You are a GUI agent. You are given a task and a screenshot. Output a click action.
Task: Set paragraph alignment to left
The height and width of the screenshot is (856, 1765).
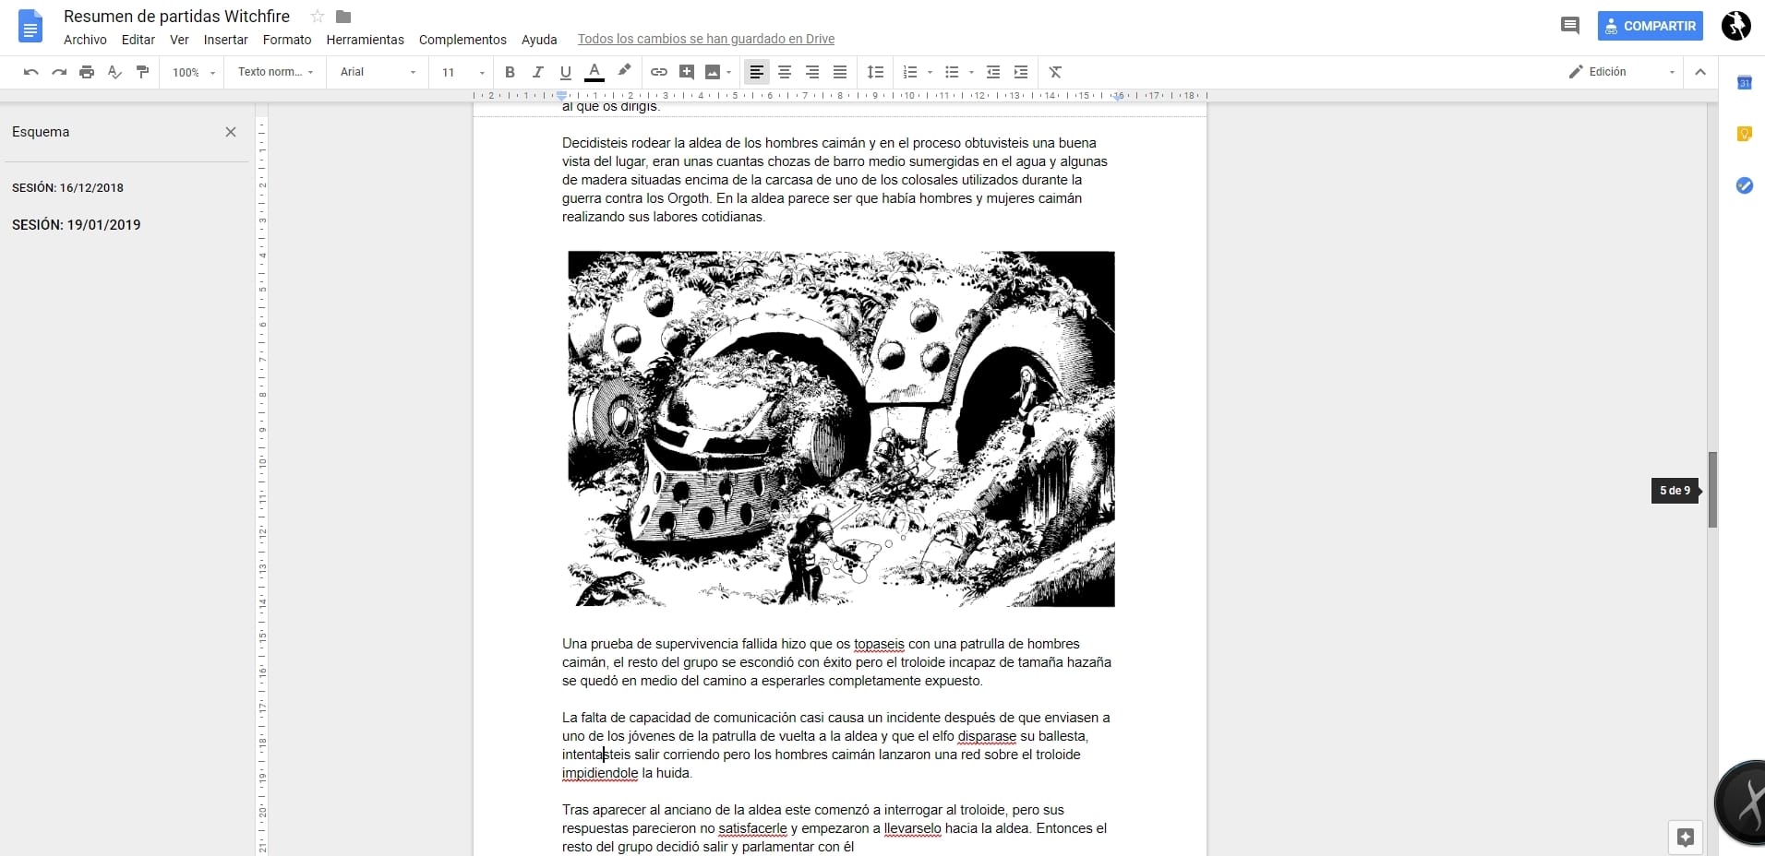(757, 72)
